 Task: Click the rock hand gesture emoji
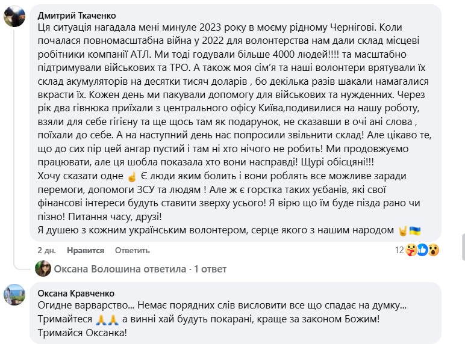pos(402,230)
